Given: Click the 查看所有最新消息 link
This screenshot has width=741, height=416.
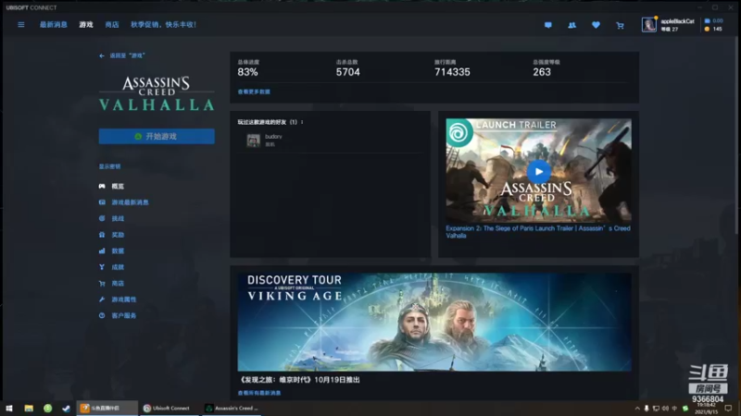Looking at the screenshot, I should coord(259,393).
